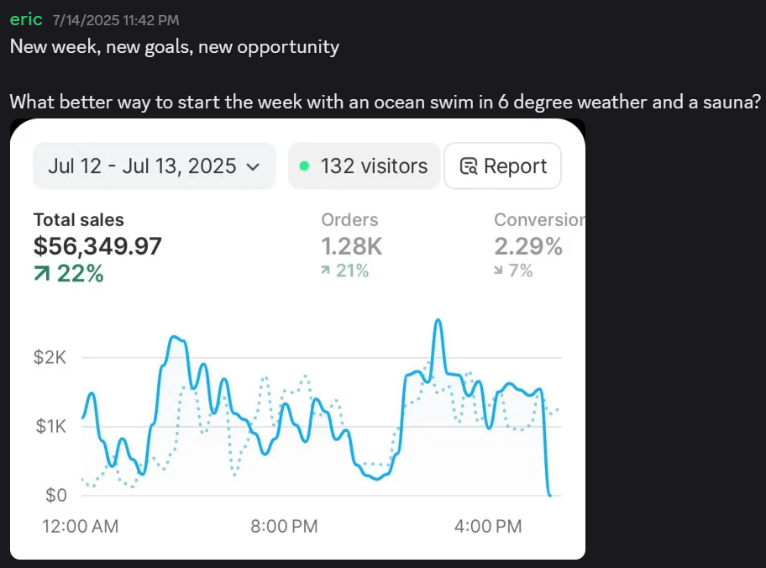Click the green live visitors dot
The height and width of the screenshot is (568, 766).
(303, 166)
